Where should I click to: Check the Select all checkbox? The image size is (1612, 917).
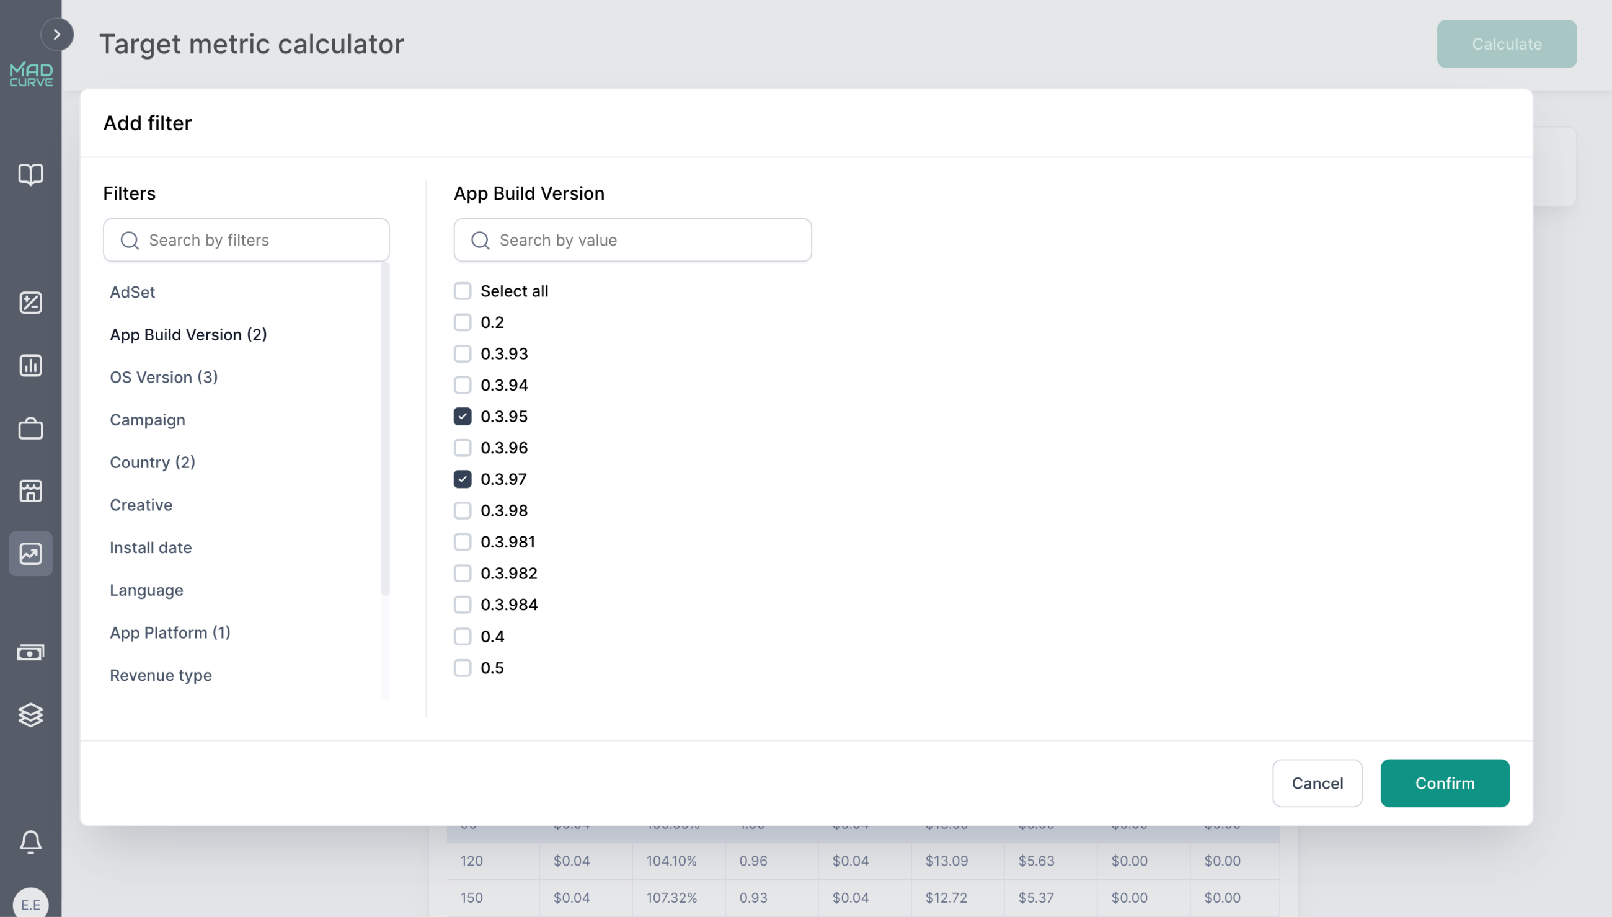[463, 290]
